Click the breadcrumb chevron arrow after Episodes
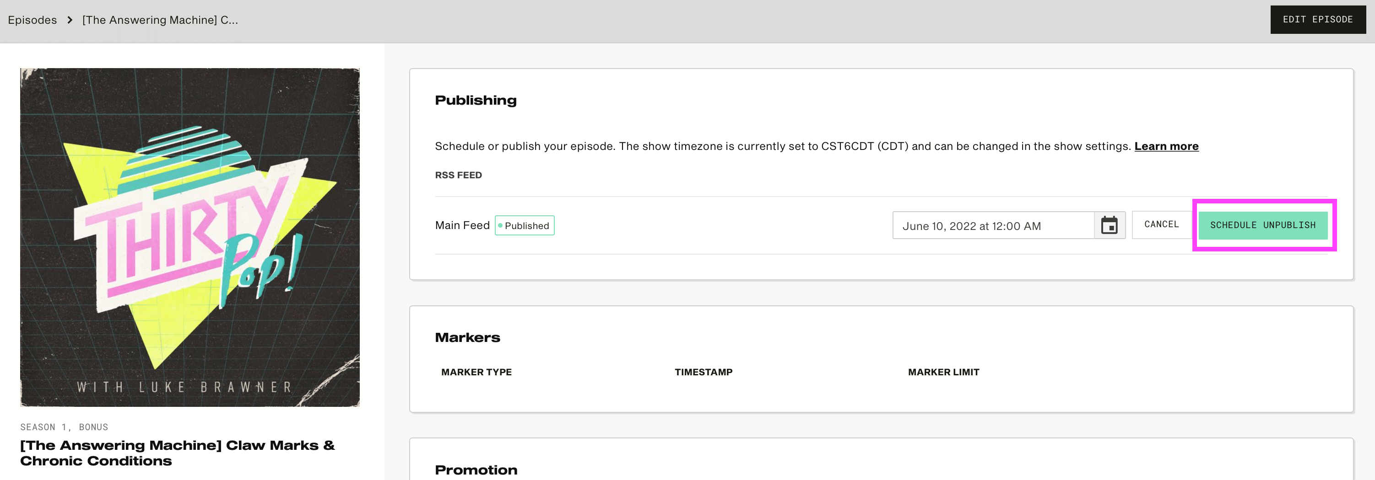Viewport: 1375px width, 480px height. coord(70,20)
